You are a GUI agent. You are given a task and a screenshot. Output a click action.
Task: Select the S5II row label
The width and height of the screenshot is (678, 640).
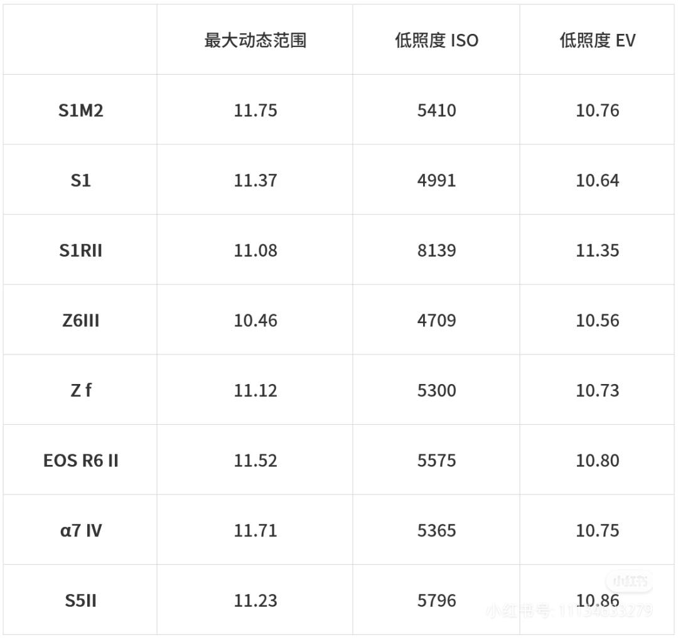(x=80, y=600)
